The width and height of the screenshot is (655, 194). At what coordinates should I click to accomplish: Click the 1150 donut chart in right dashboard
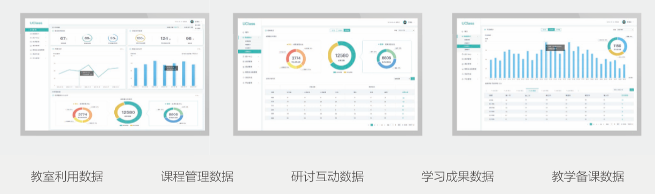click(617, 46)
